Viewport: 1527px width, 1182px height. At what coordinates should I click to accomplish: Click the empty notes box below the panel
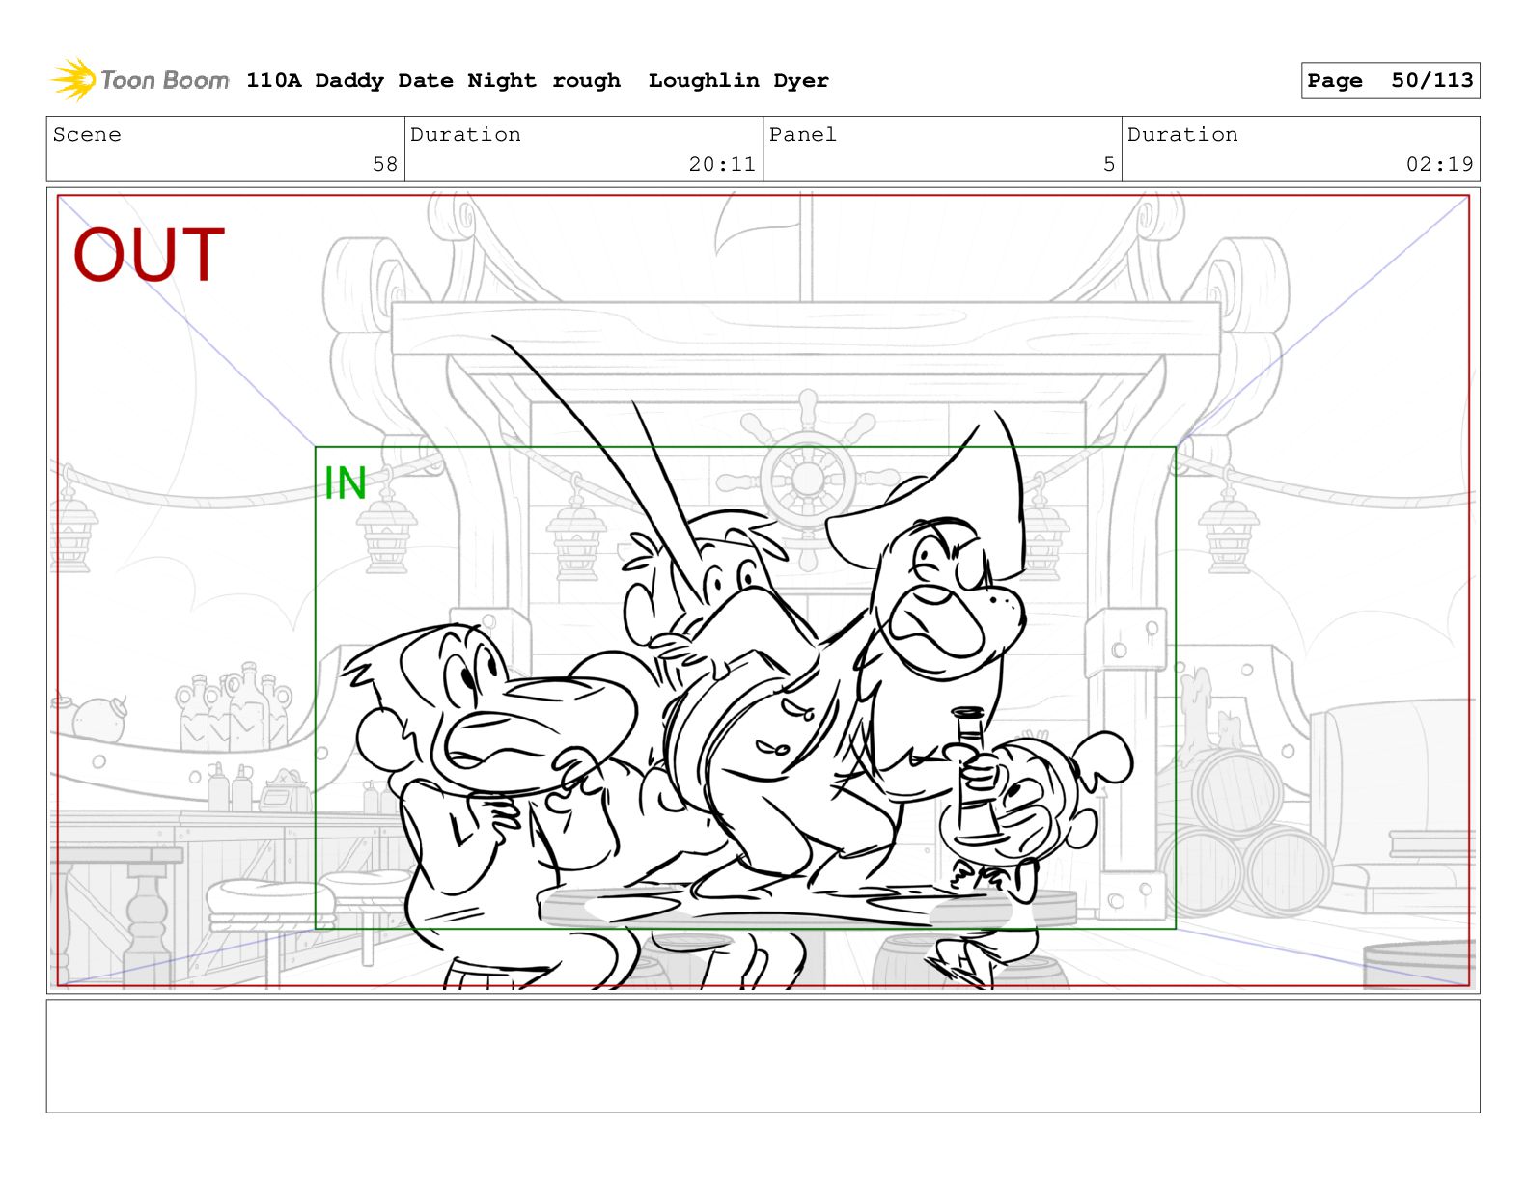tap(763, 1056)
